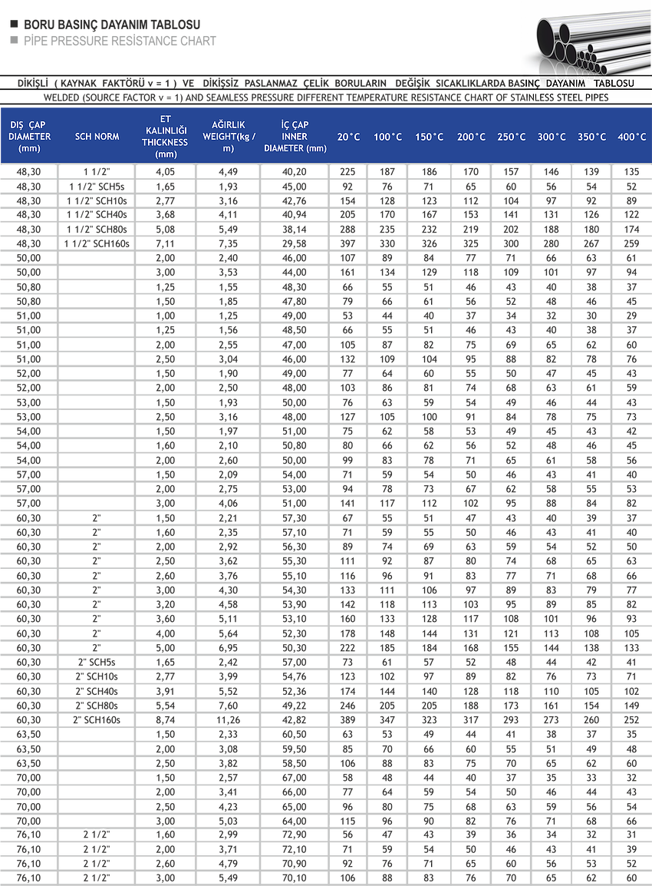Select the ET KALINLIĞI THICKNESS header
The image size is (652, 886).
pyautogui.click(x=164, y=137)
